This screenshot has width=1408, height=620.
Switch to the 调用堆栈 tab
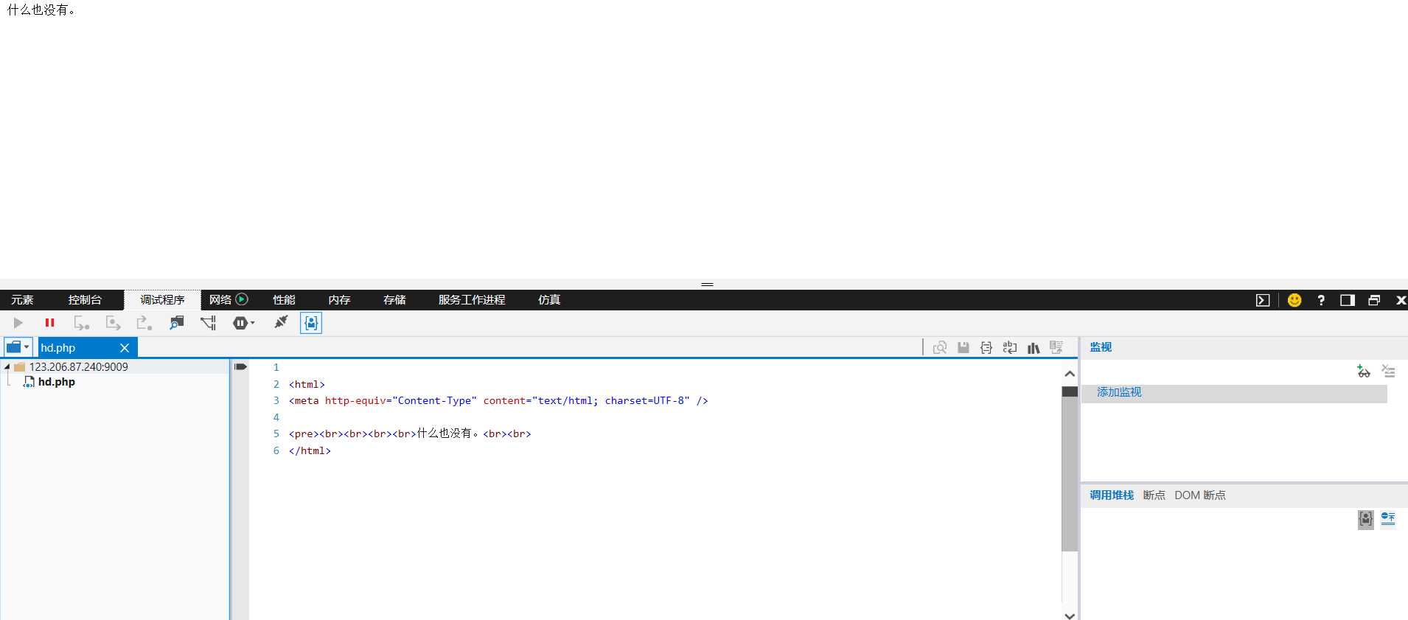[1112, 495]
